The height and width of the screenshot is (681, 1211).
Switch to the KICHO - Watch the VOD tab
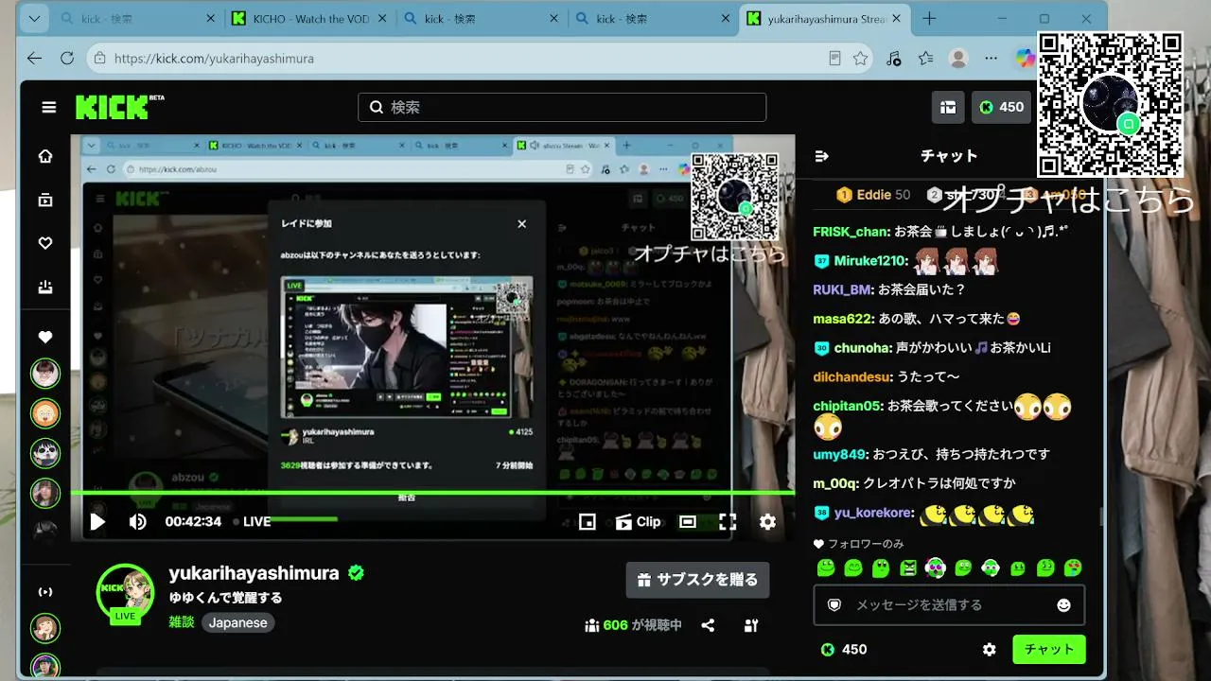[310, 19]
